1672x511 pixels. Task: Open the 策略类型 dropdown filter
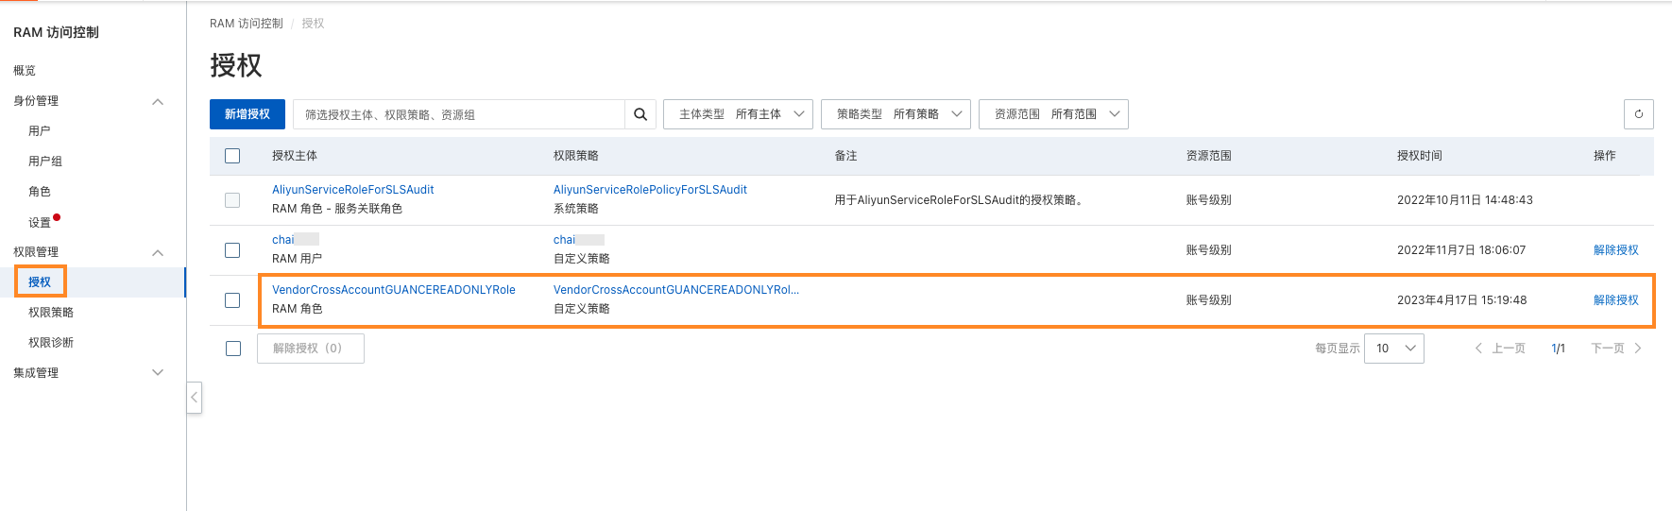click(896, 114)
